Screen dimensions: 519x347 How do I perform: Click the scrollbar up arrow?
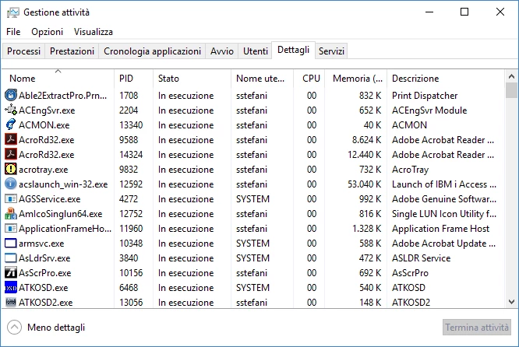[x=511, y=77]
